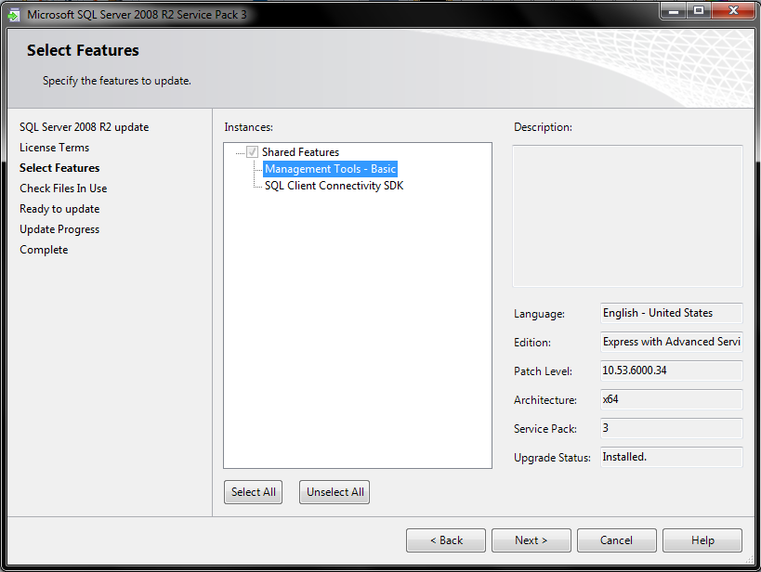Click 'Specify the features to update.' text
The height and width of the screenshot is (572, 761).
click(117, 81)
